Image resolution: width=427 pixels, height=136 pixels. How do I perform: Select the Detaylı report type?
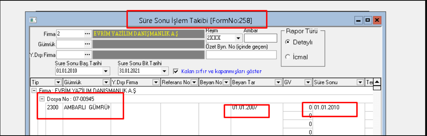pos(287,42)
